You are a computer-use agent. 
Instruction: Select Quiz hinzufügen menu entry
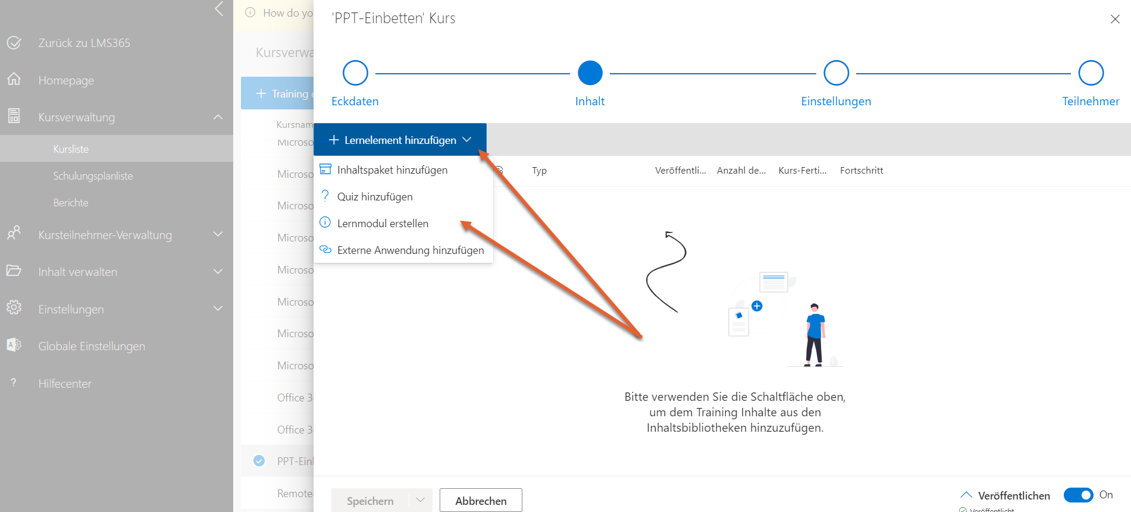(x=375, y=197)
